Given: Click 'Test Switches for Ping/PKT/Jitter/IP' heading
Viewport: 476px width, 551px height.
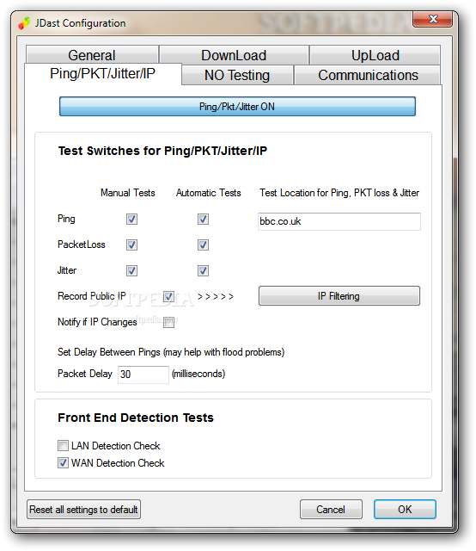Looking at the screenshot, I should coord(162,151).
